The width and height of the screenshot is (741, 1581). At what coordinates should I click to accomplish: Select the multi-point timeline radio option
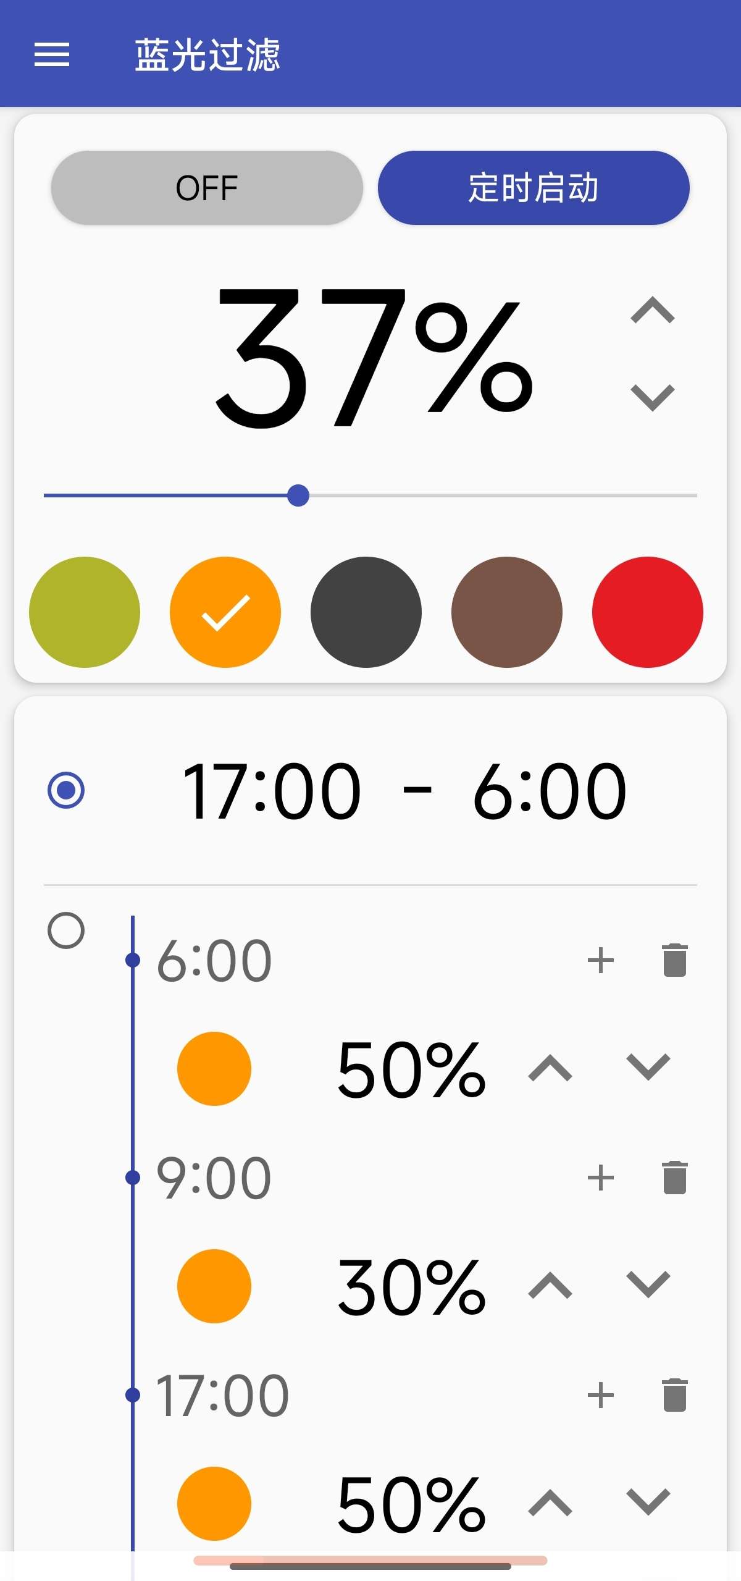coord(66,930)
